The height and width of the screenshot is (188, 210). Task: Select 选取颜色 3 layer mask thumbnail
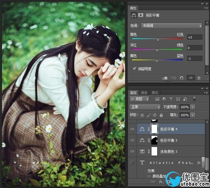pos(154,151)
